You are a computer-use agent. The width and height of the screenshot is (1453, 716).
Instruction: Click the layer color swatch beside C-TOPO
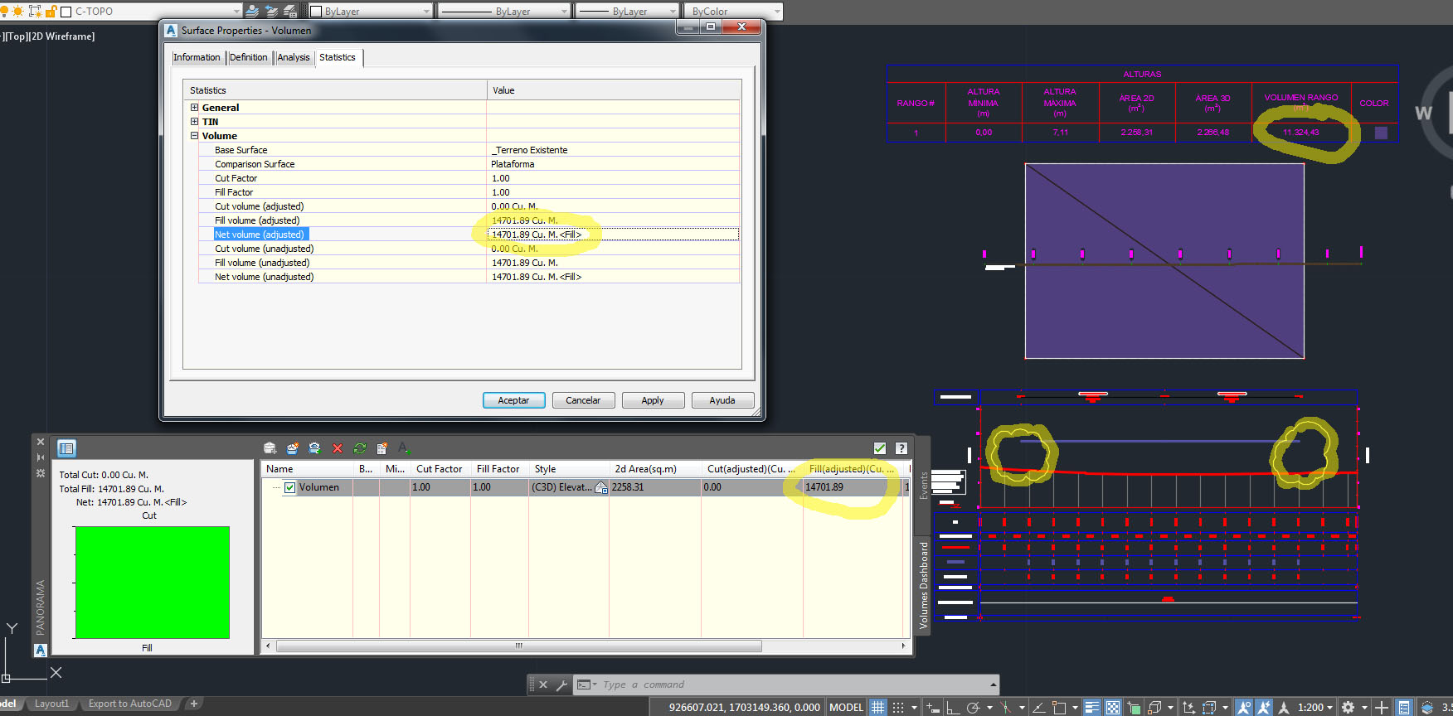click(x=66, y=12)
